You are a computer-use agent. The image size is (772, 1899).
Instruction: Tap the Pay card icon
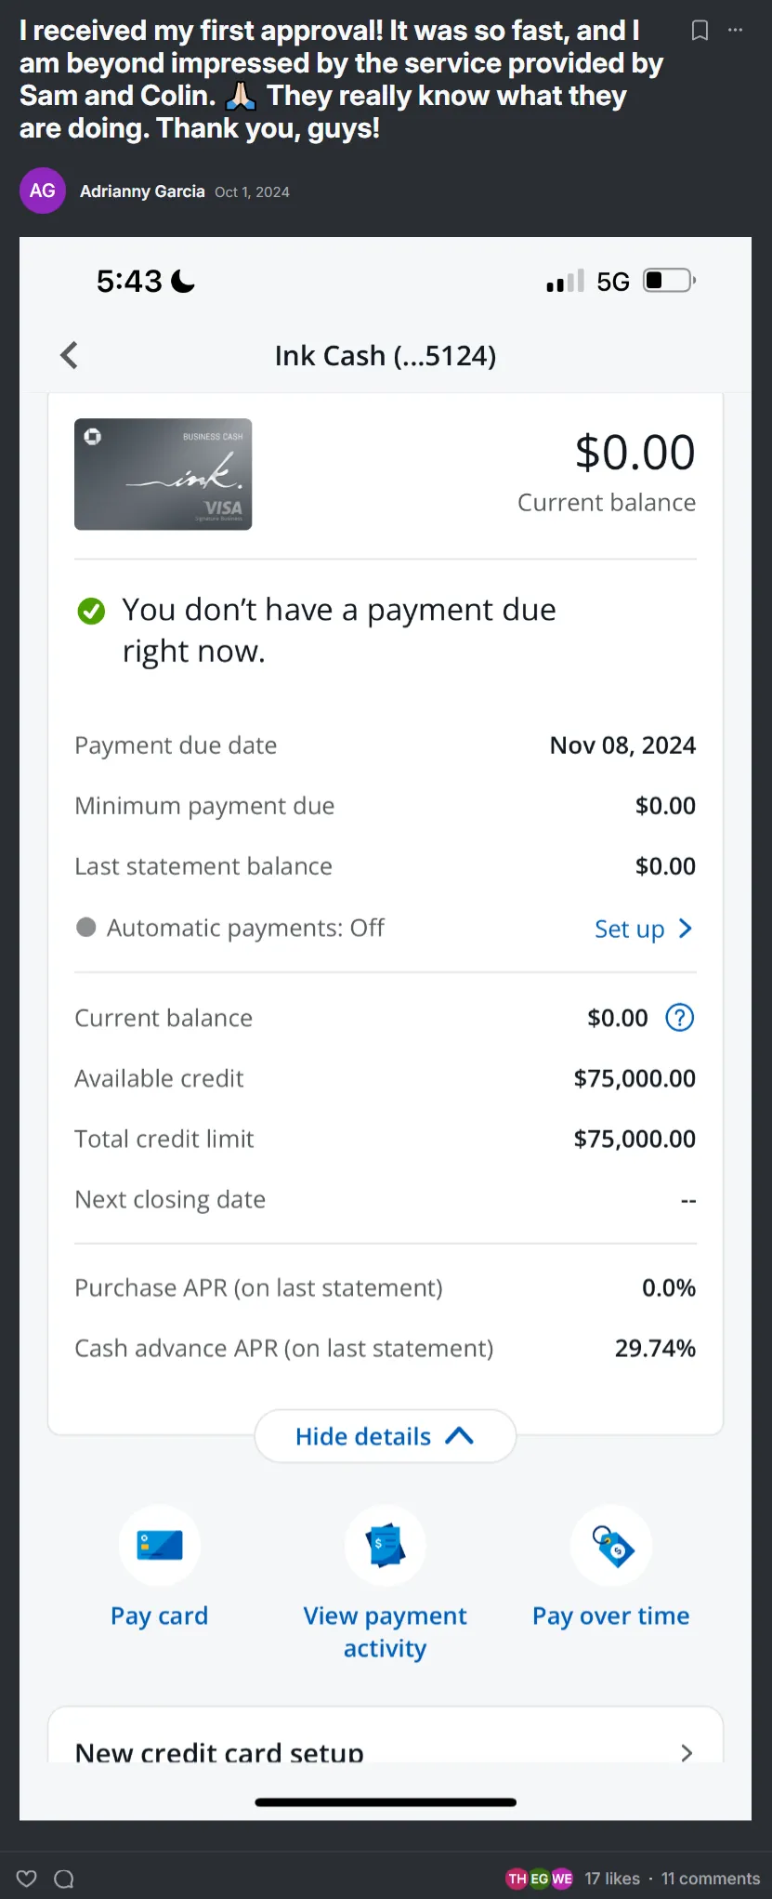pos(160,1545)
